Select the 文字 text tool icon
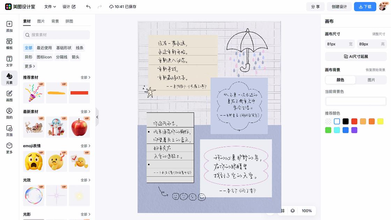The image size is (391, 220). (9, 61)
